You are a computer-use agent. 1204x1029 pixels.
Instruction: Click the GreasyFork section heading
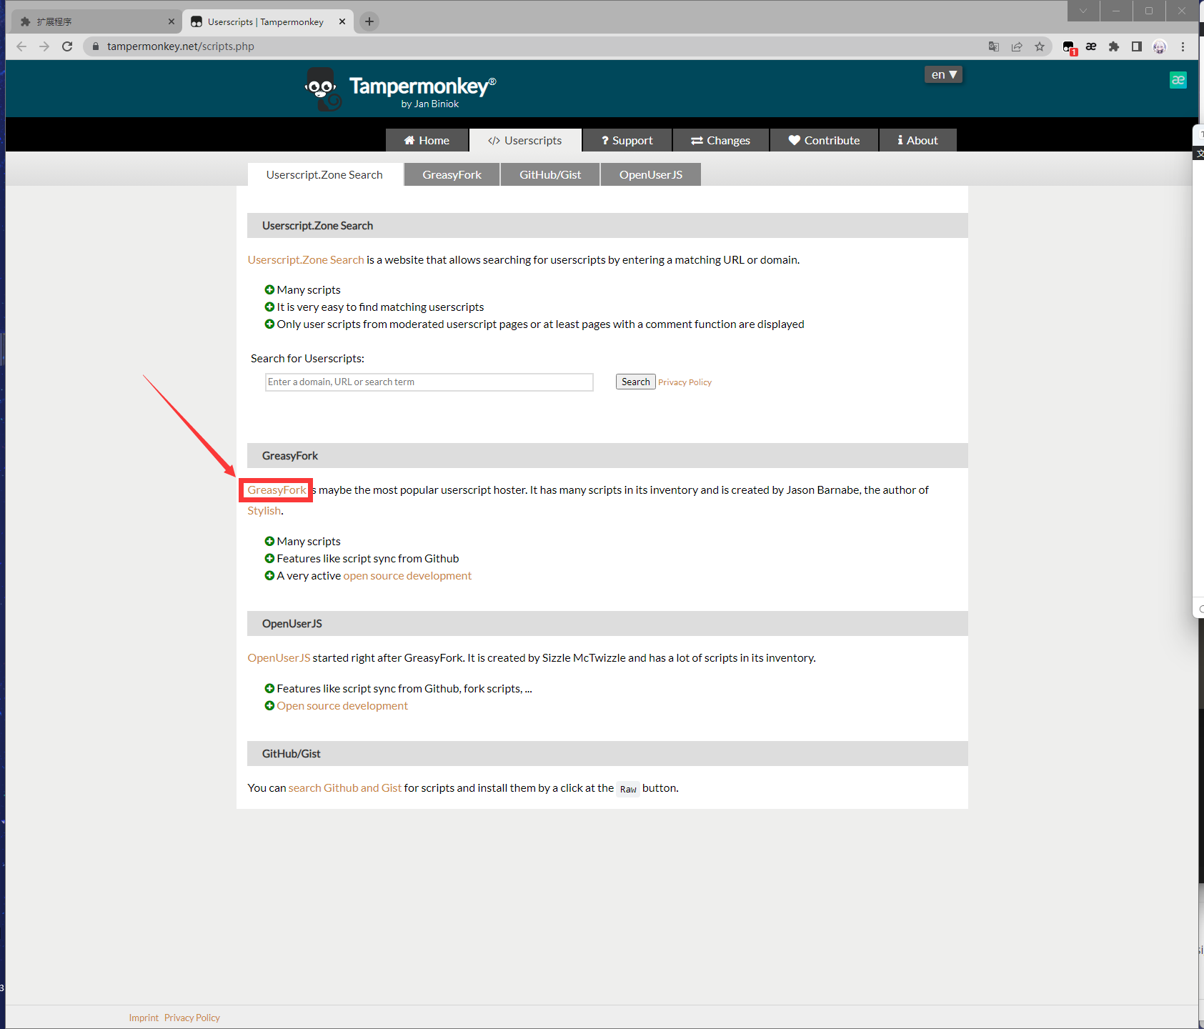pyautogui.click(x=290, y=455)
